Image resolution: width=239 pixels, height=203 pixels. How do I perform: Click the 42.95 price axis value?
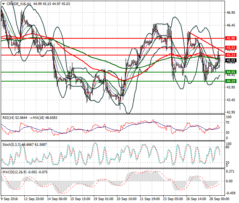coord(231,112)
